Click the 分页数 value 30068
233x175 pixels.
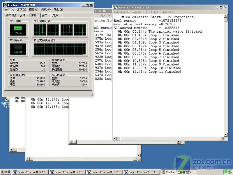point(83,81)
